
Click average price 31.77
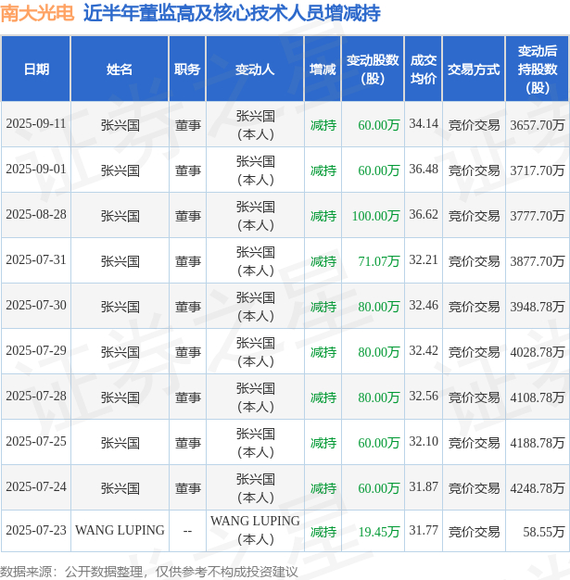(424, 531)
